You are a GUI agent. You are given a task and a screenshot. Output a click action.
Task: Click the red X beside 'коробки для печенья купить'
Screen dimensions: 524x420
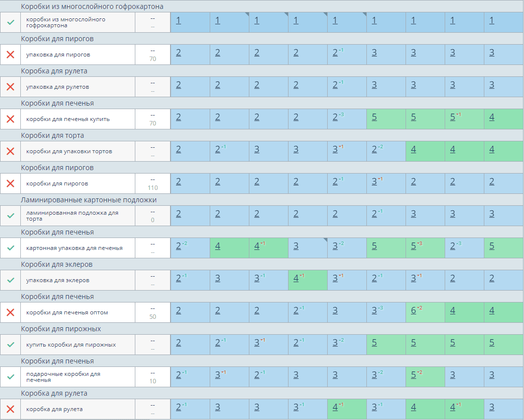tap(10, 119)
